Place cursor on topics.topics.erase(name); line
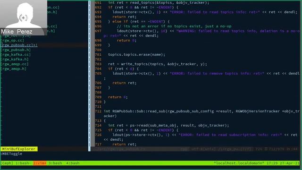The width and height of the screenshot is (302, 170). [x=136, y=55]
